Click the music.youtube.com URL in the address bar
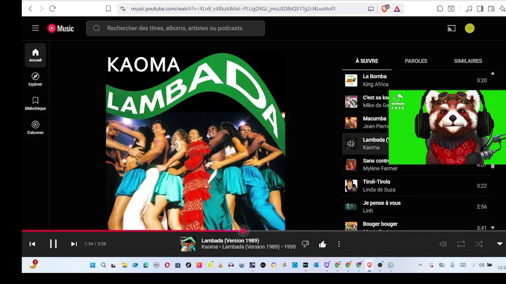The height and width of the screenshot is (284, 506). tap(233, 9)
